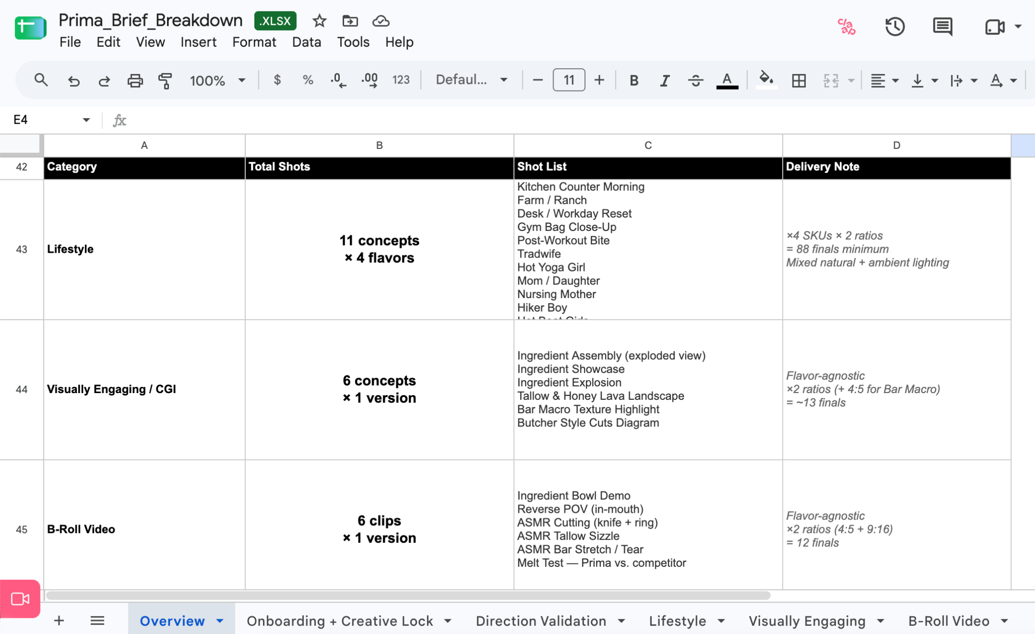This screenshot has width=1035, height=634.
Task: Open the borders tool
Action: pyautogui.click(x=799, y=80)
